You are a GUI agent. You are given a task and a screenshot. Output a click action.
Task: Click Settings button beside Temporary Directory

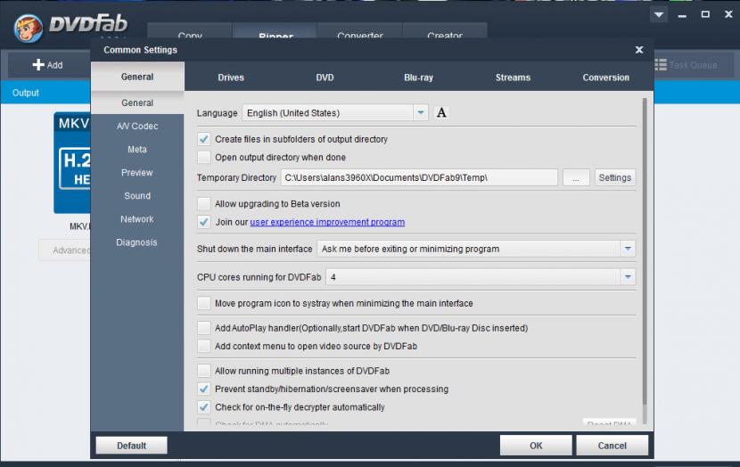point(615,177)
